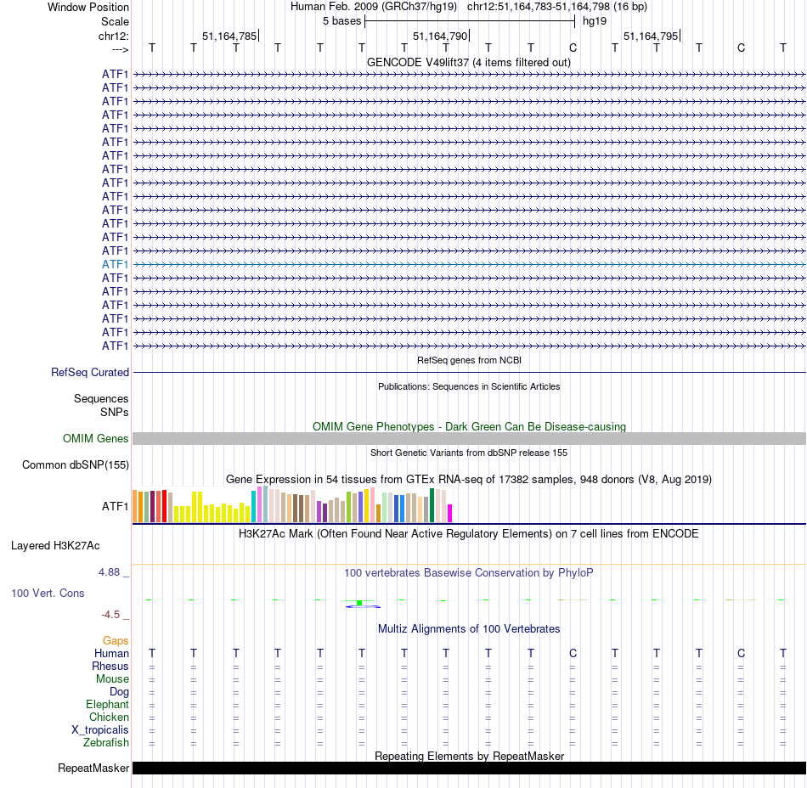807x788 pixels.
Task: Click the gray OMIM Genes bar
Action: pos(470,439)
